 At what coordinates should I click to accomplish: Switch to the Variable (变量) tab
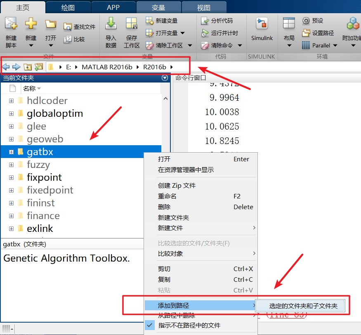[158, 7]
